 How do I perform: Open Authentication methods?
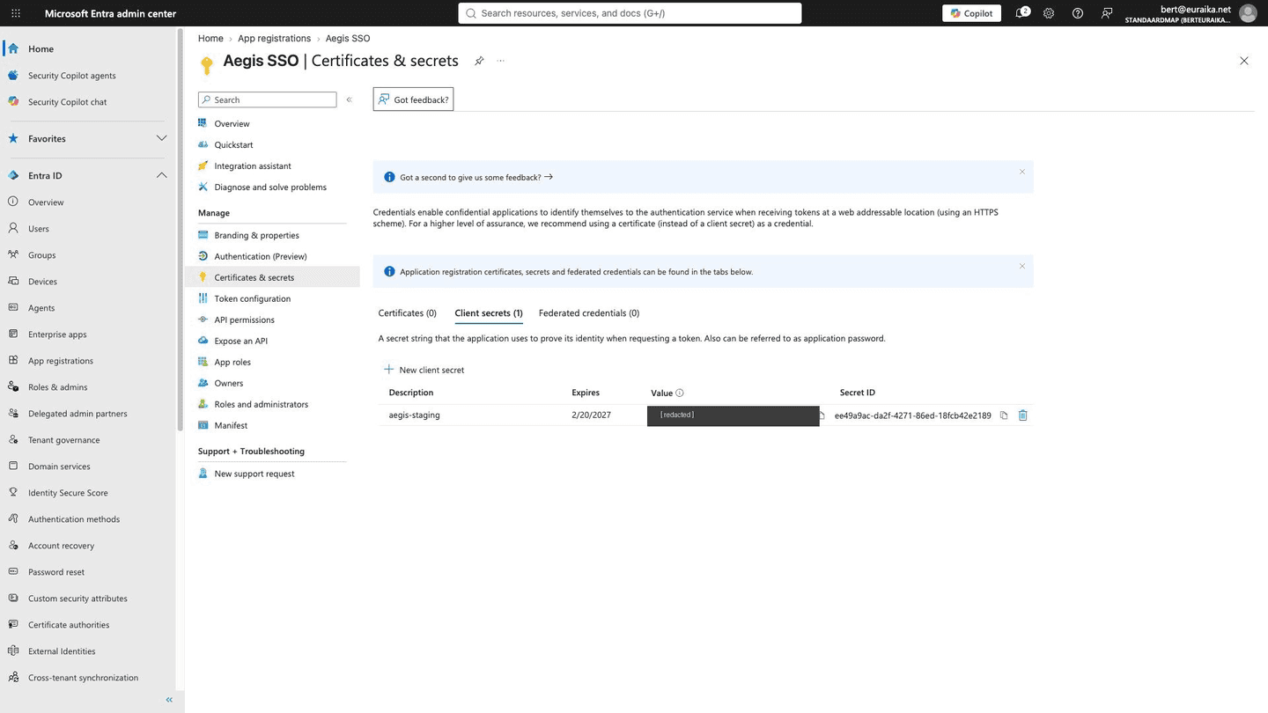tap(74, 518)
